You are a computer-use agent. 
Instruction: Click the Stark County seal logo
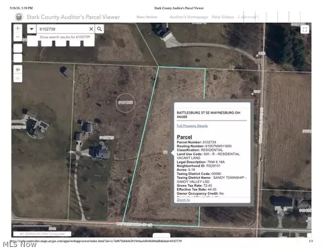tap(19, 17)
